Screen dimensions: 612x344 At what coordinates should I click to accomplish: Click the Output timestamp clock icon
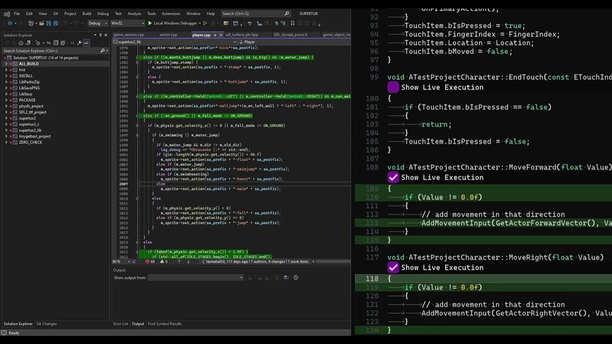tap(295, 278)
